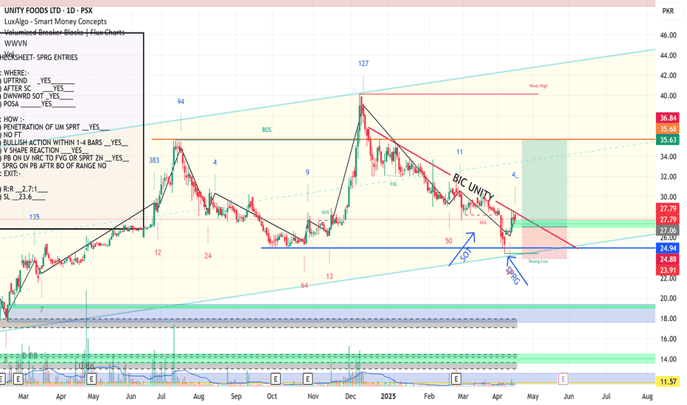Open the earnings marker left of Mar 2024

pyautogui.click(x=18, y=378)
